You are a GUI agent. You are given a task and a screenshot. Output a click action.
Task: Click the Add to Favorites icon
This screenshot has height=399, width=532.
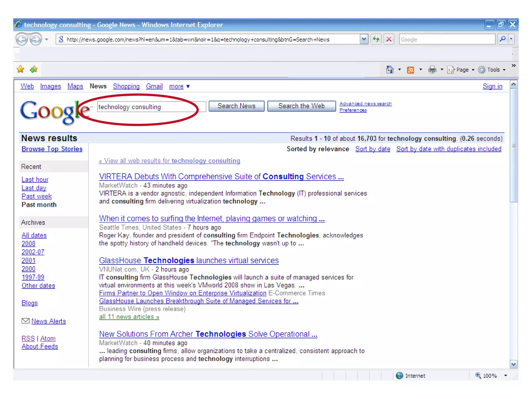pyautogui.click(x=34, y=69)
